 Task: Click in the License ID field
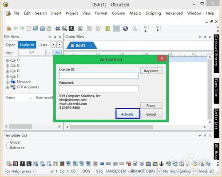(x=99, y=75)
